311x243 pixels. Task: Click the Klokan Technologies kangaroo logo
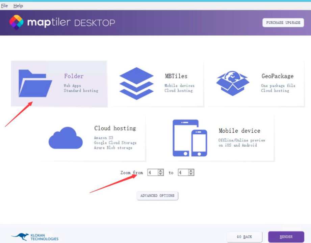[x=35, y=237]
